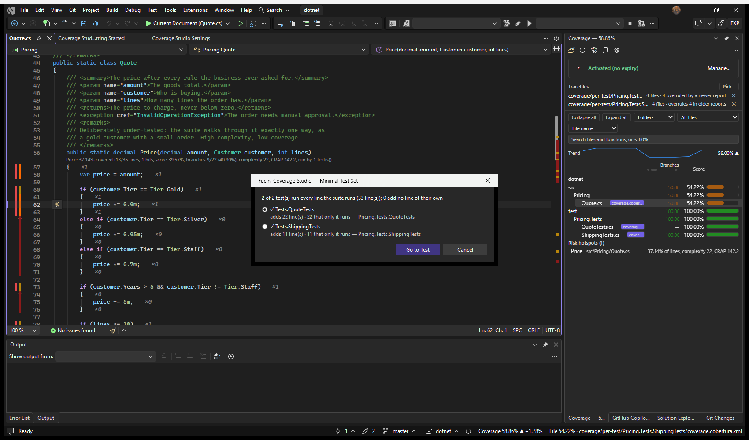Open Pricing.Quote type navigation dropdown

pos(279,50)
